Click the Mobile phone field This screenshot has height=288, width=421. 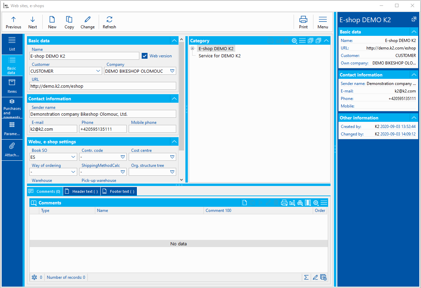(152, 129)
